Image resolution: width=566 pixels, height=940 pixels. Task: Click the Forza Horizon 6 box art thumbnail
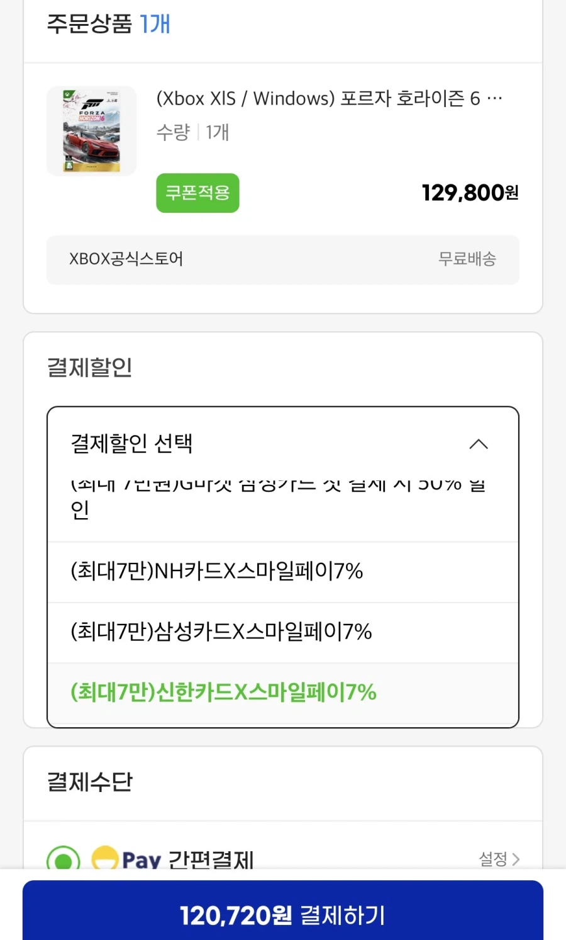coord(91,130)
